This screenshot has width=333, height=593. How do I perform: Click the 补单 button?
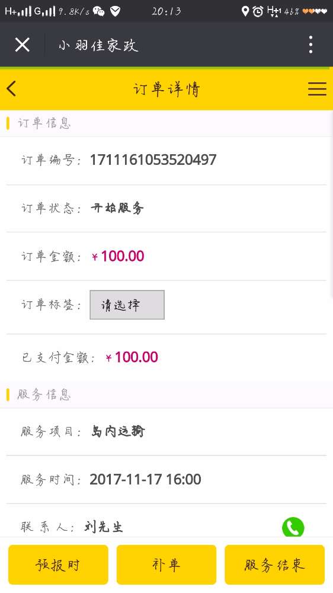coord(166,565)
